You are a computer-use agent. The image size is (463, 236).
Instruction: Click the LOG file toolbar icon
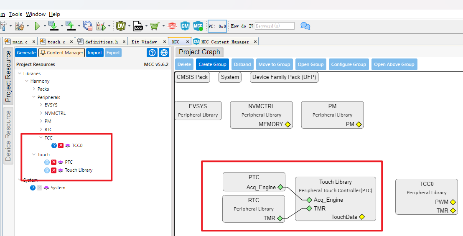point(137,26)
